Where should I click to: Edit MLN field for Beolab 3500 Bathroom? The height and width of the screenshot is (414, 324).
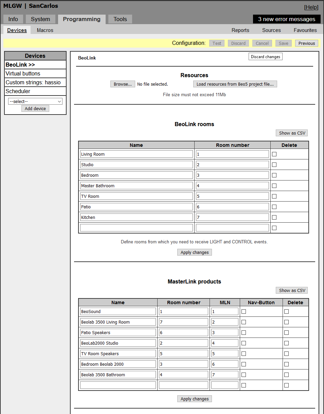(x=225, y=375)
